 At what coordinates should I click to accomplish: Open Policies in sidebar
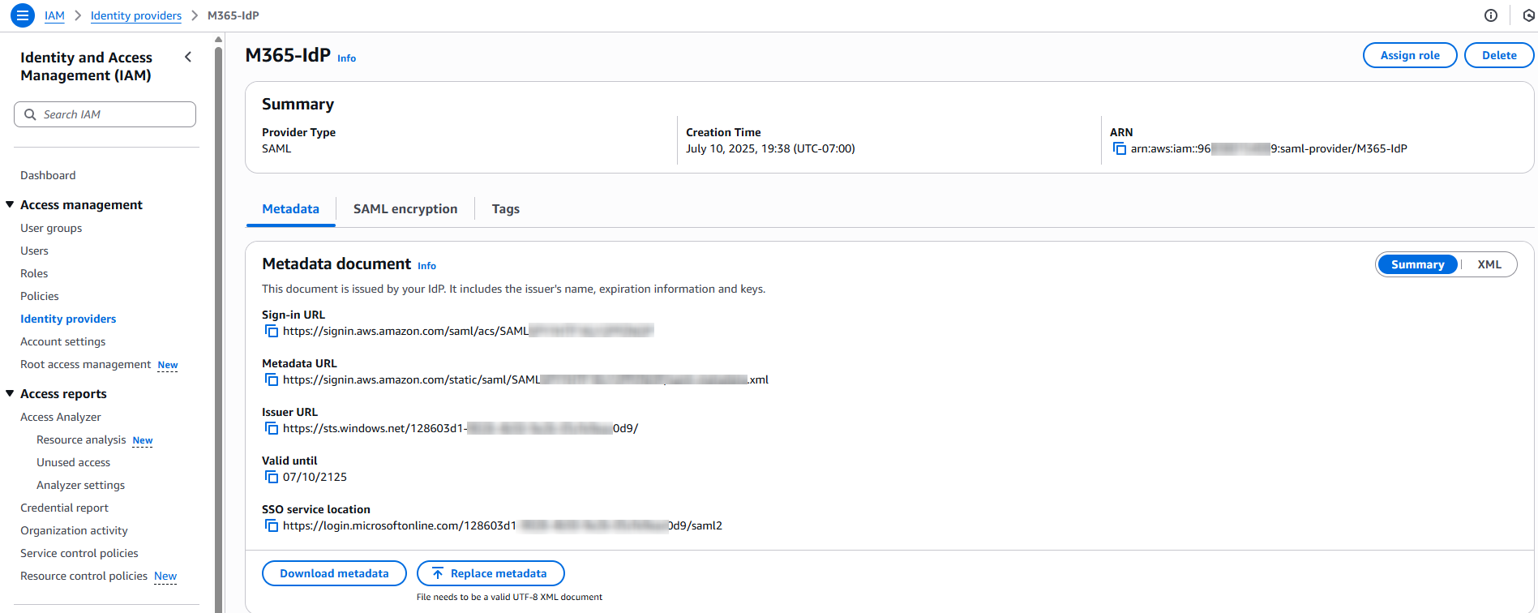[x=40, y=296]
